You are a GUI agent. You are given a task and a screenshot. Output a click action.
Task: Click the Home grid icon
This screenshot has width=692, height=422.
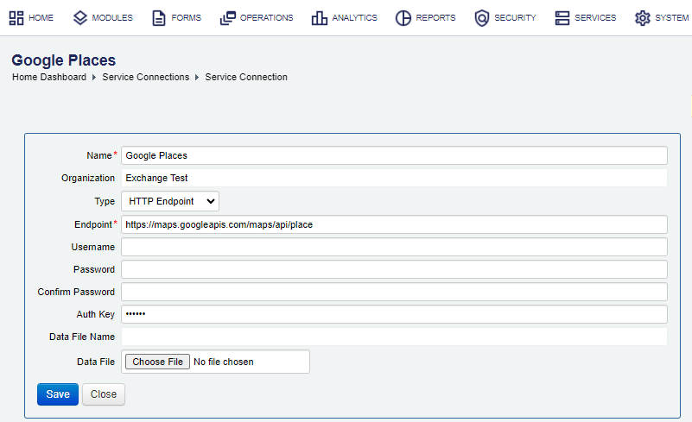click(16, 17)
